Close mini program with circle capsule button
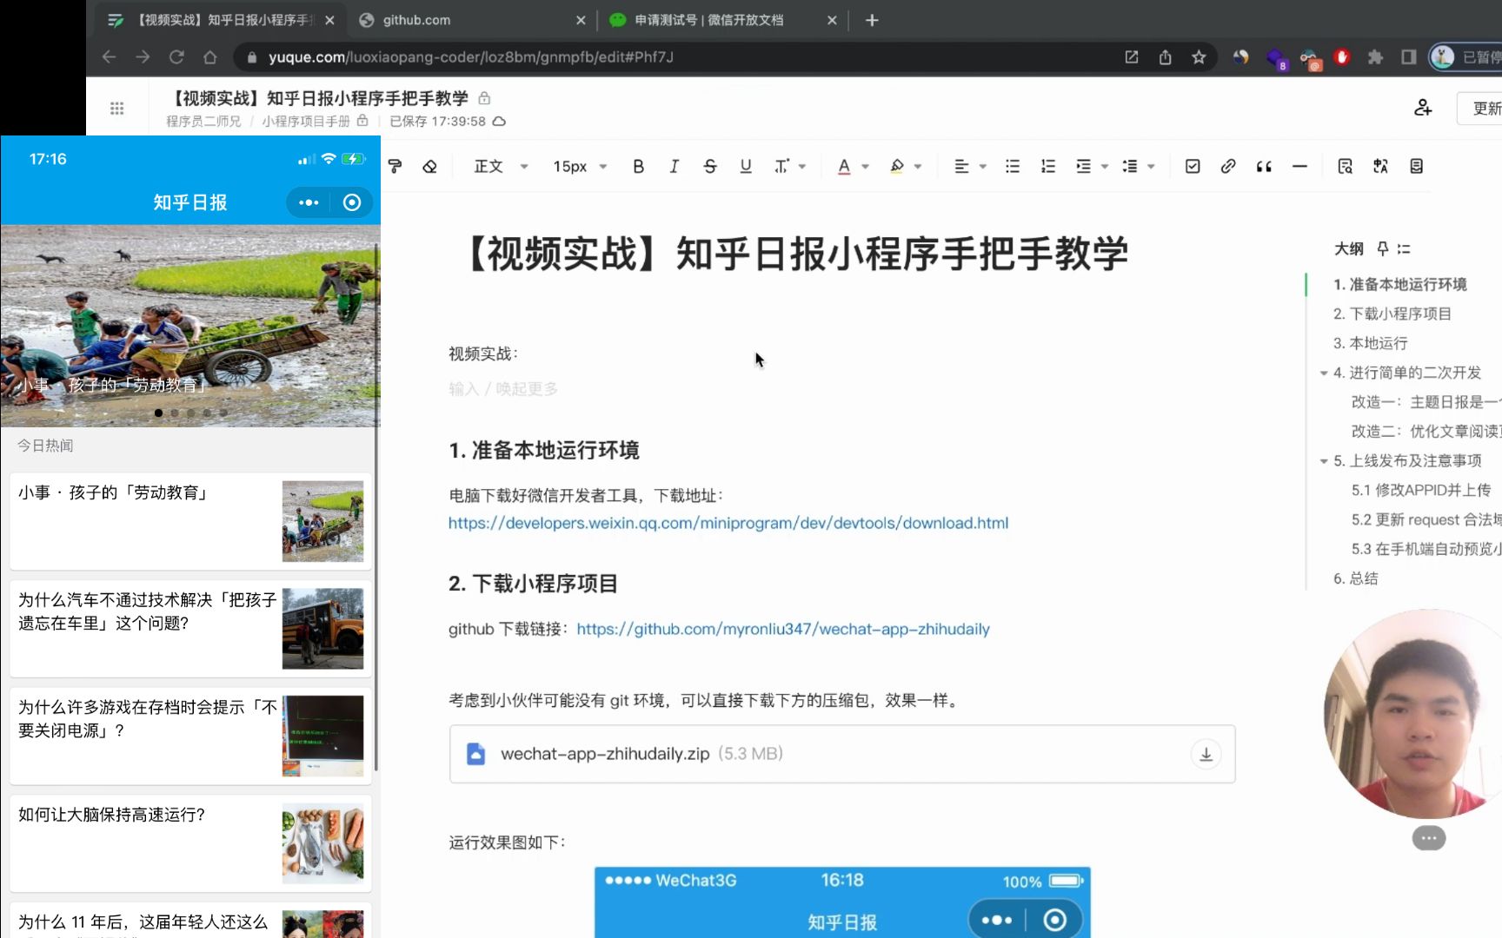The width and height of the screenshot is (1502, 938). click(352, 202)
